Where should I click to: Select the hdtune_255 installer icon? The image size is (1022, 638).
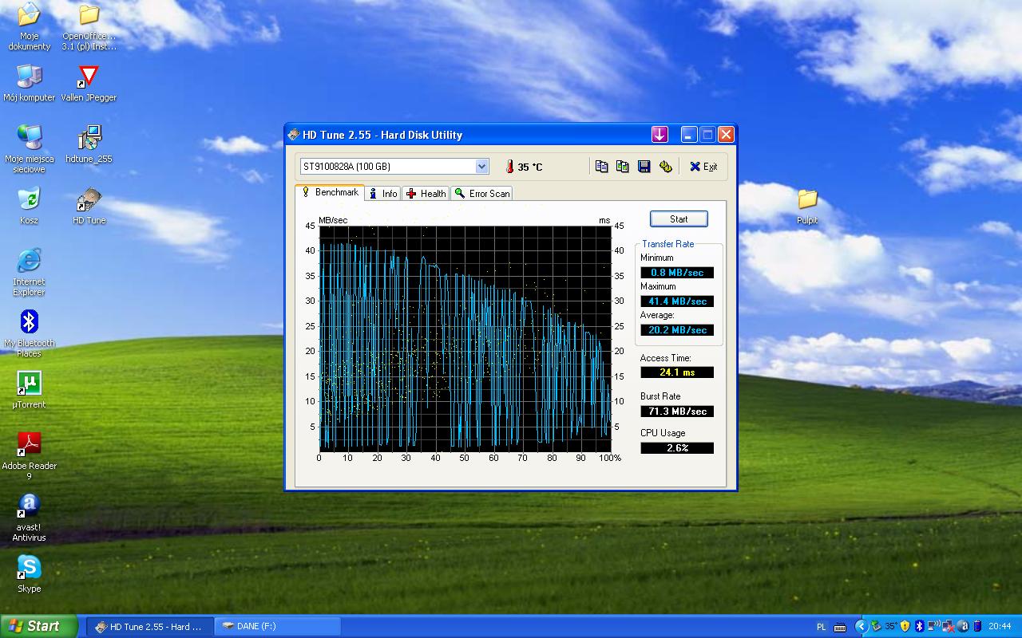click(x=89, y=144)
